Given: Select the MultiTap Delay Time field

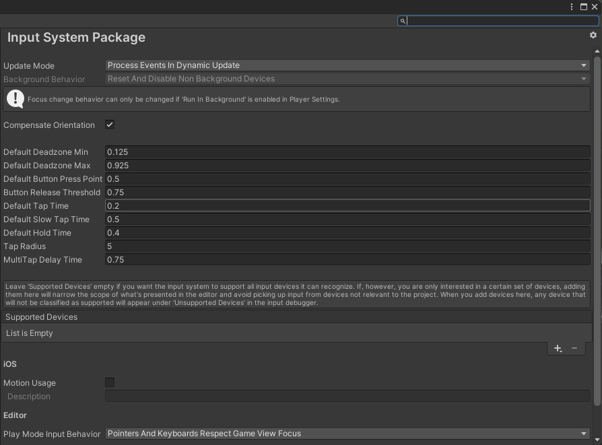Looking at the screenshot, I should point(347,260).
